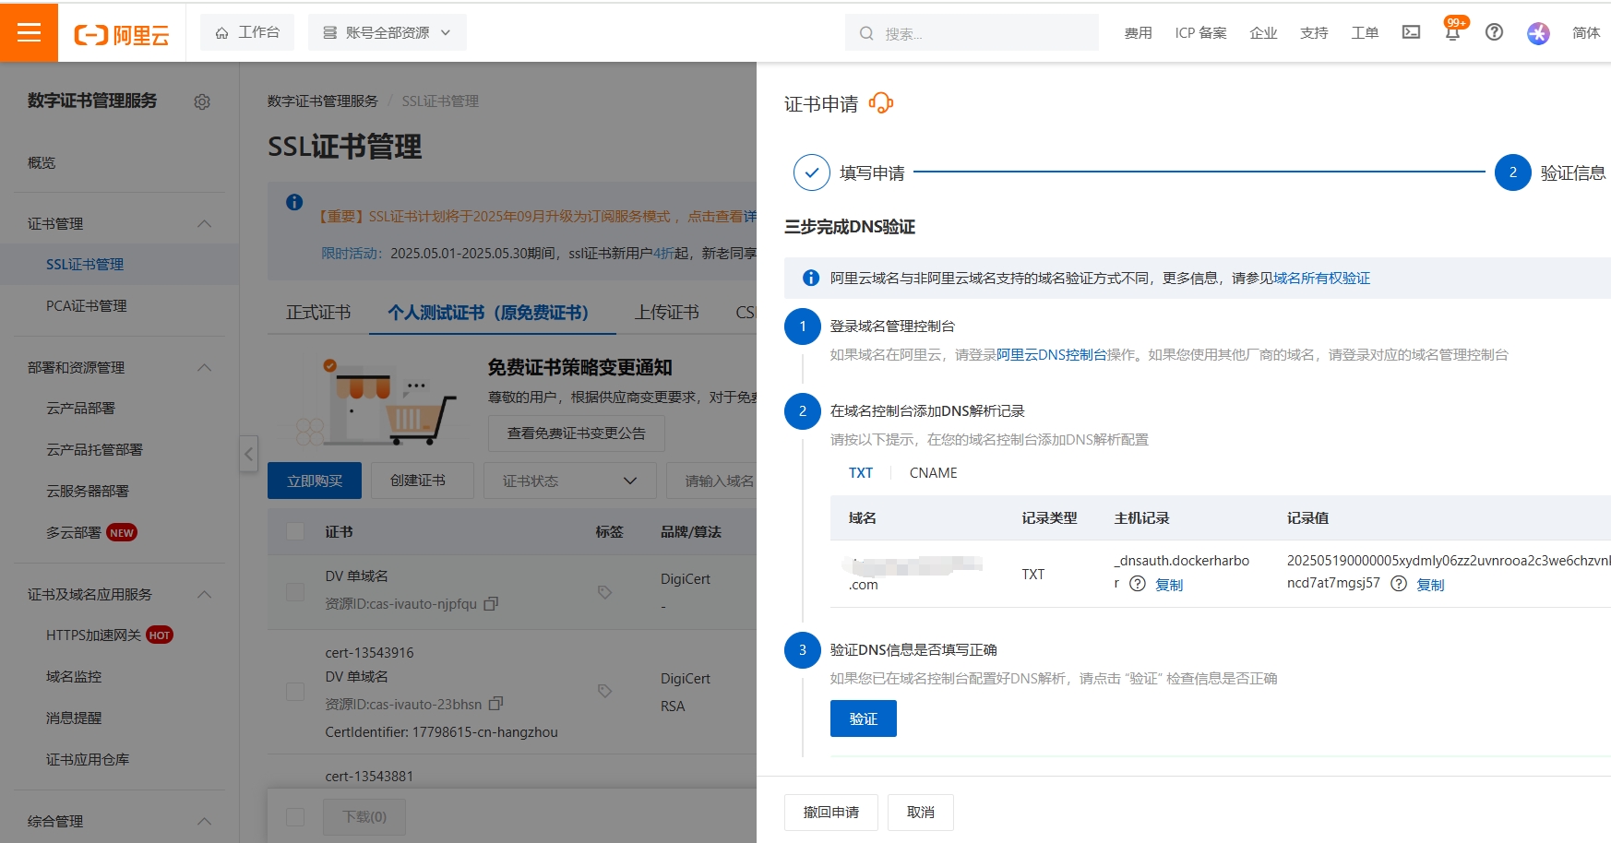The image size is (1611, 843).
Task: Click the 取消 button
Action: pyautogui.click(x=921, y=813)
